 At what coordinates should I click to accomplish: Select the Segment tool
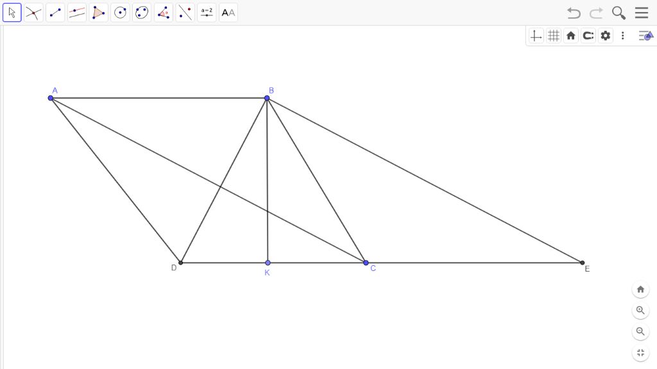55,13
